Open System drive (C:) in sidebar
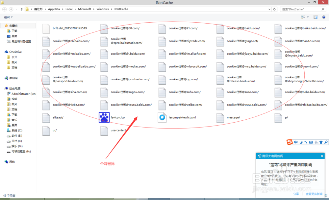Screen dimensions: 329x200 pos(17,130)
